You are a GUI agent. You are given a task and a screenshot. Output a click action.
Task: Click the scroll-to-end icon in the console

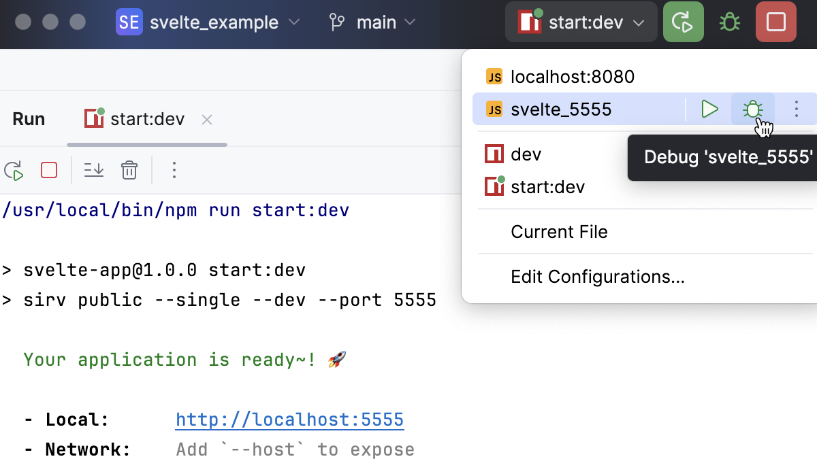[94, 170]
